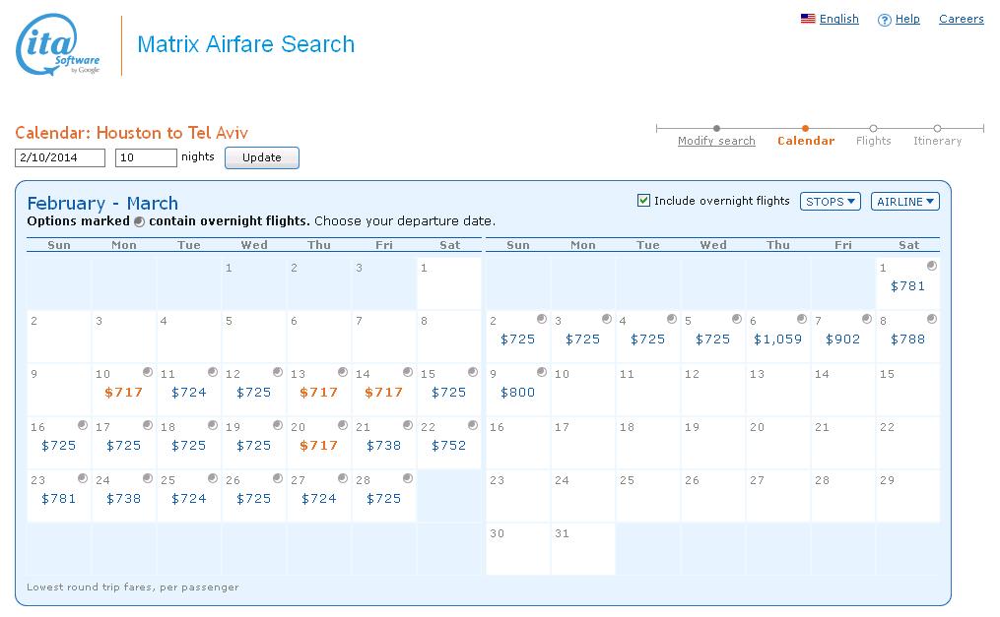Click the departure date field 2/10/2014

coord(60,157)
